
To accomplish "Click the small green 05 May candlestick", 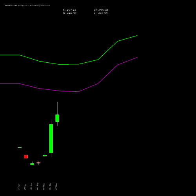I will pyautogui.click(x=45, y=156).
